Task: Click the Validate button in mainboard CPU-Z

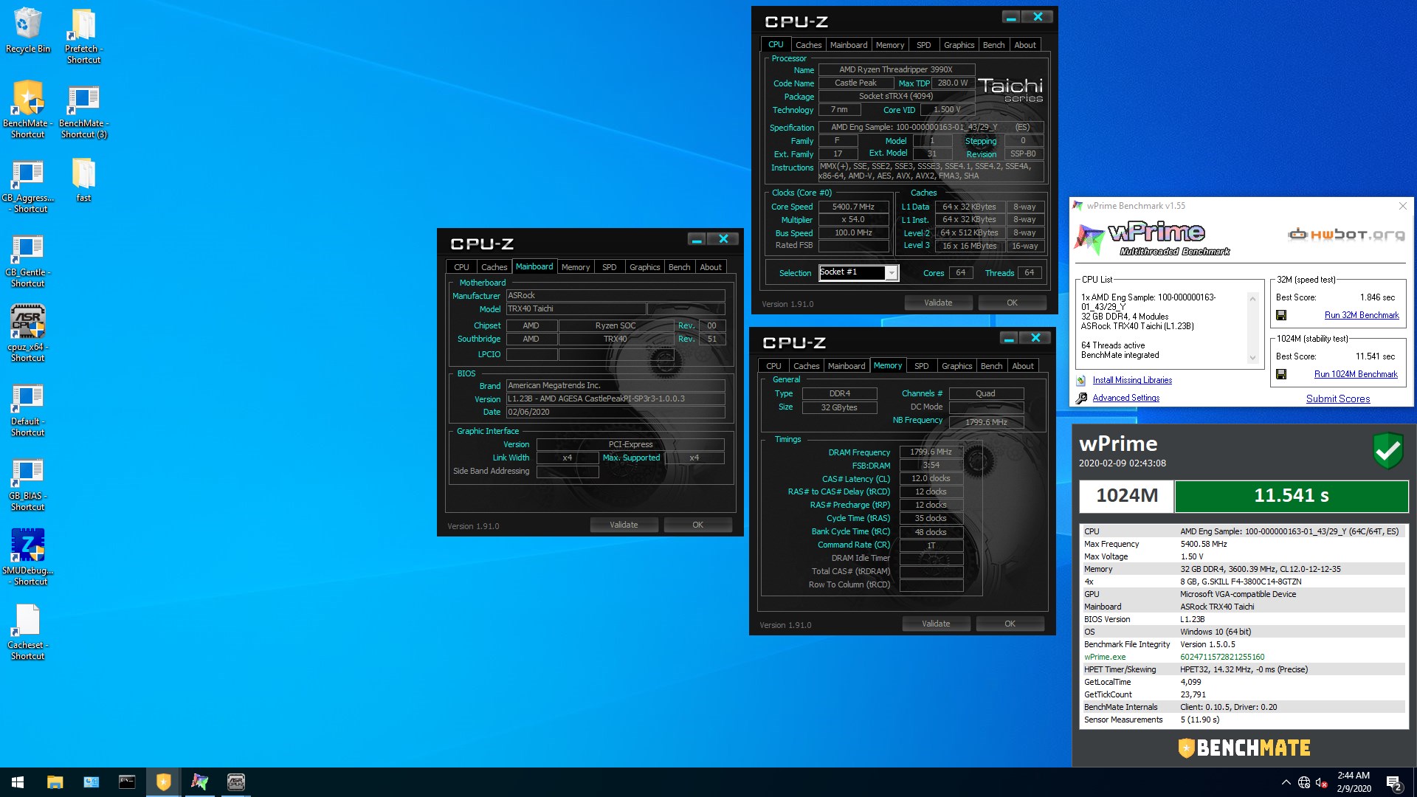Action: pyautogui.click(x=624, y=525)
